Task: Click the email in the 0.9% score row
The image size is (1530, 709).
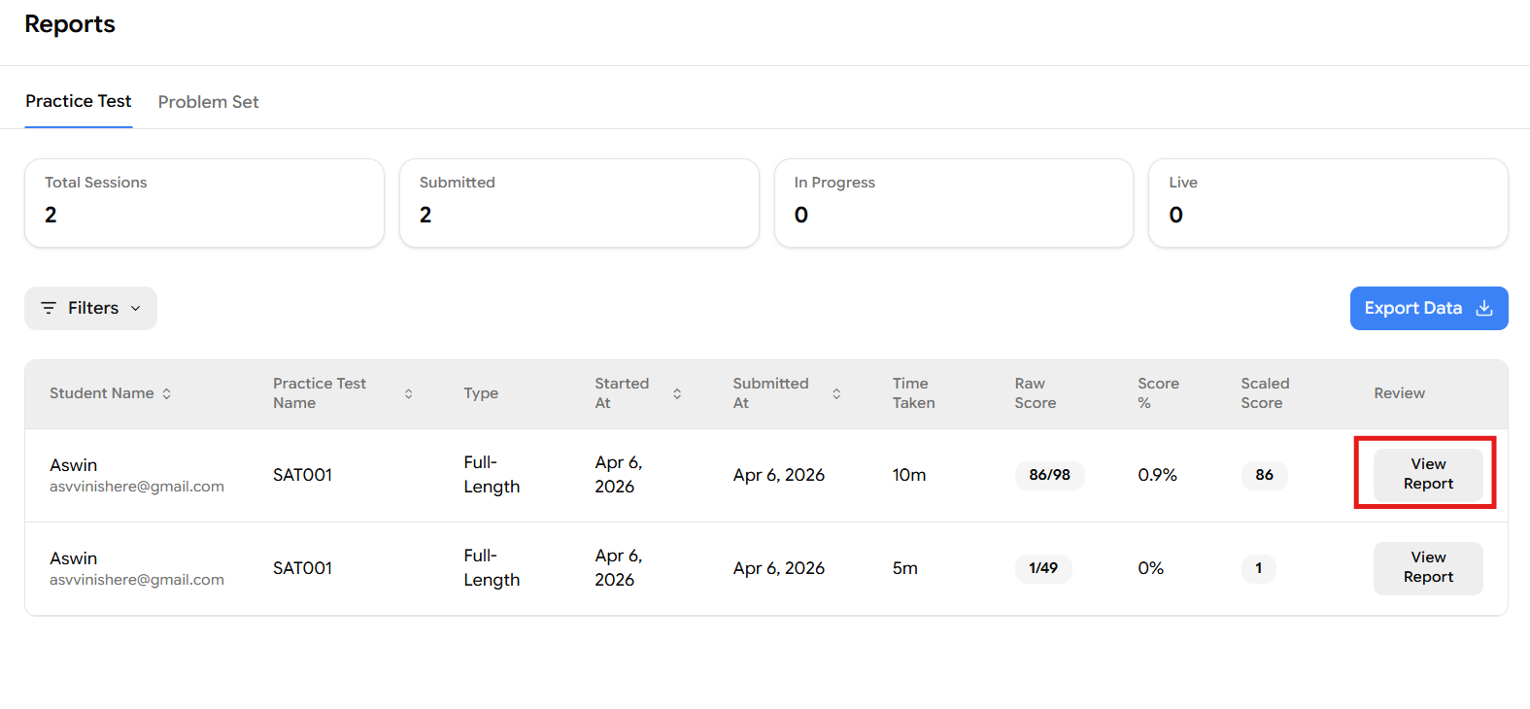Action: [x=137, y=487]
